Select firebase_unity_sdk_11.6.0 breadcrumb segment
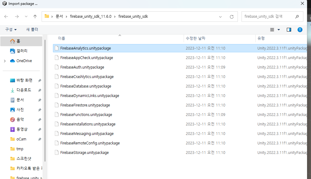The width and height of the screenshot is (311, 179). [91, 17]
